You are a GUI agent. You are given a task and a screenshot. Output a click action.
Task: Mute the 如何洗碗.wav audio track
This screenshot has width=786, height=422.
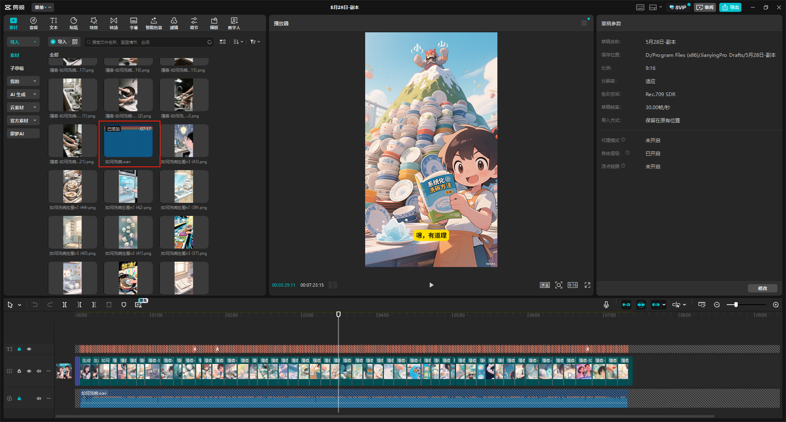pos(39,398)
